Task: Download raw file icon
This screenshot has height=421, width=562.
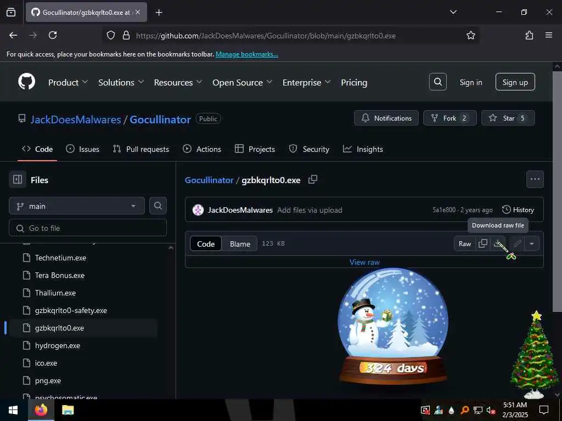Action: pos(498,243)
